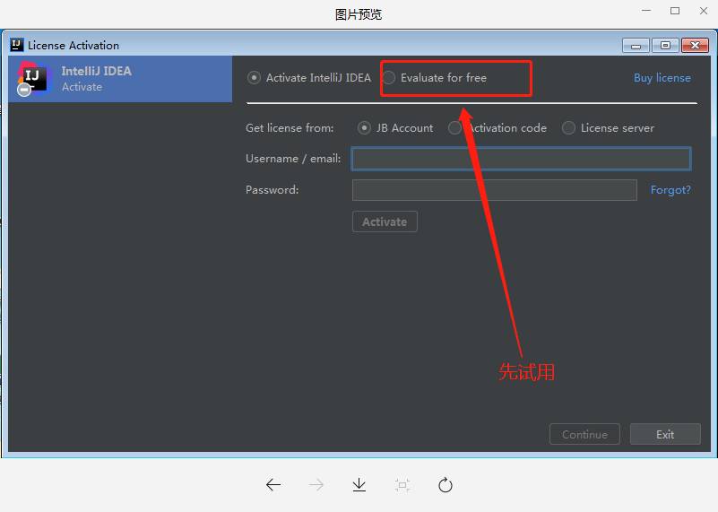Select the Activate IntelliJ IDEA option
This screenshot has height=512, width=718.
click(255, 78)
